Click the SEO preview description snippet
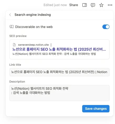Screen dimensions: 115x124 click(54, 54)
